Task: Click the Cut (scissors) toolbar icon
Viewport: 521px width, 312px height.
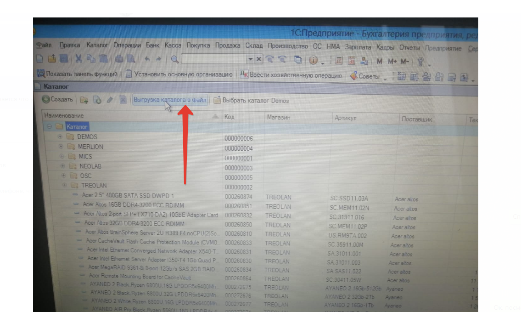Action: (78, 59)
